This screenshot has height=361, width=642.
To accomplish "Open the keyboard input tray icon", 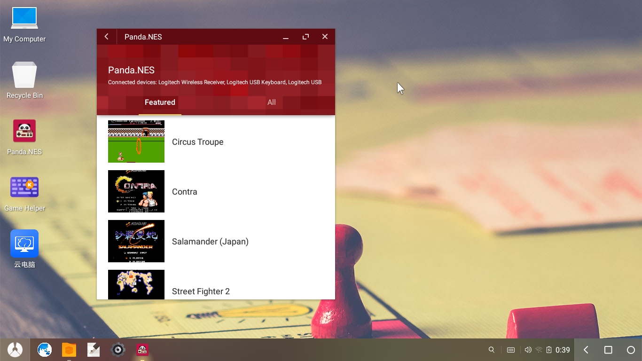I will [511, 350].
